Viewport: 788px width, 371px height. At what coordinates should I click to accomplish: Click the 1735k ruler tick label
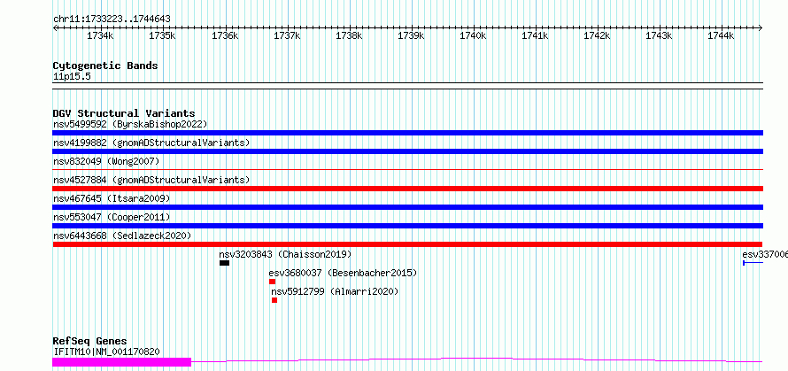click(162, 35)
